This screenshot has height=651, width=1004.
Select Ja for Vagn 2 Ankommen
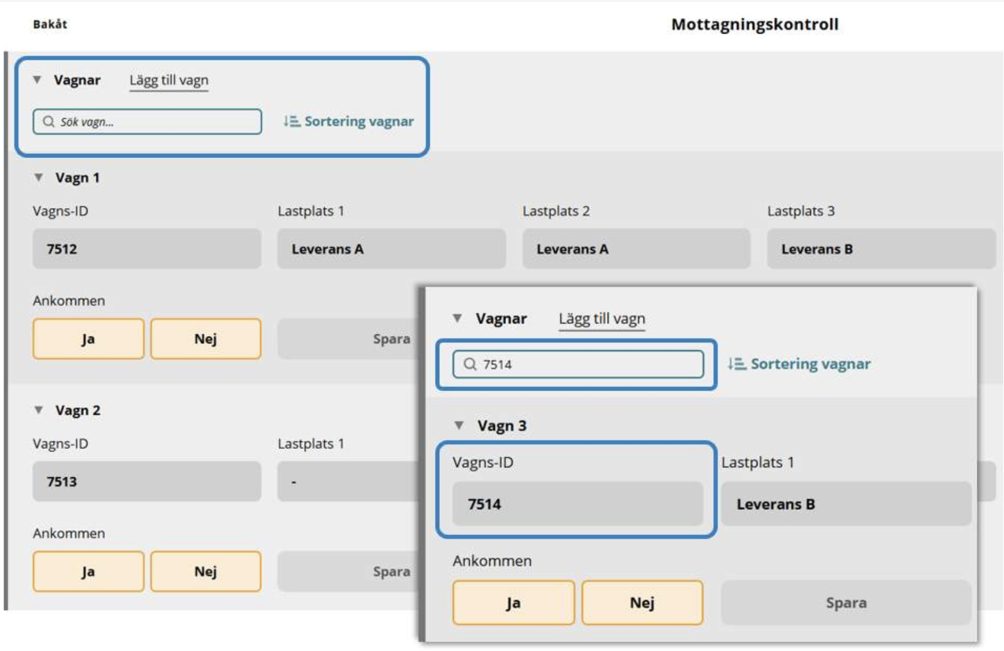[x=88, y=571]
